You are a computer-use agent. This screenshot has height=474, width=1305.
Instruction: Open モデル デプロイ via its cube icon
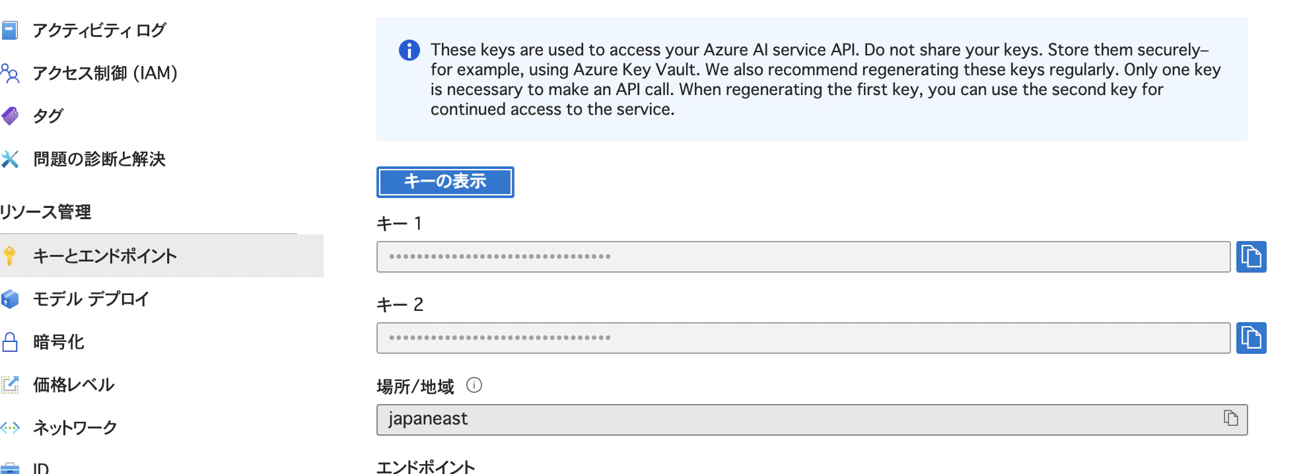[x=11, y=299]
